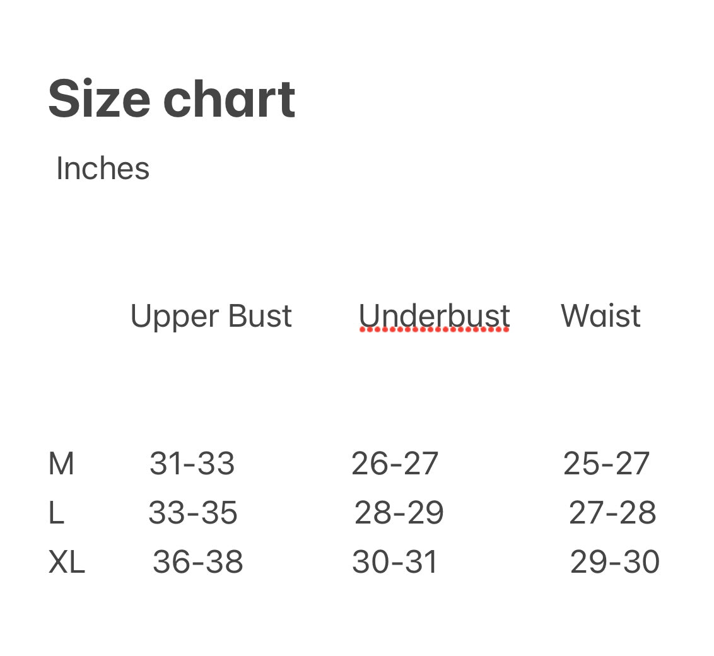Click the "M" size row label
714x656 pixels.
pos(61,464)
